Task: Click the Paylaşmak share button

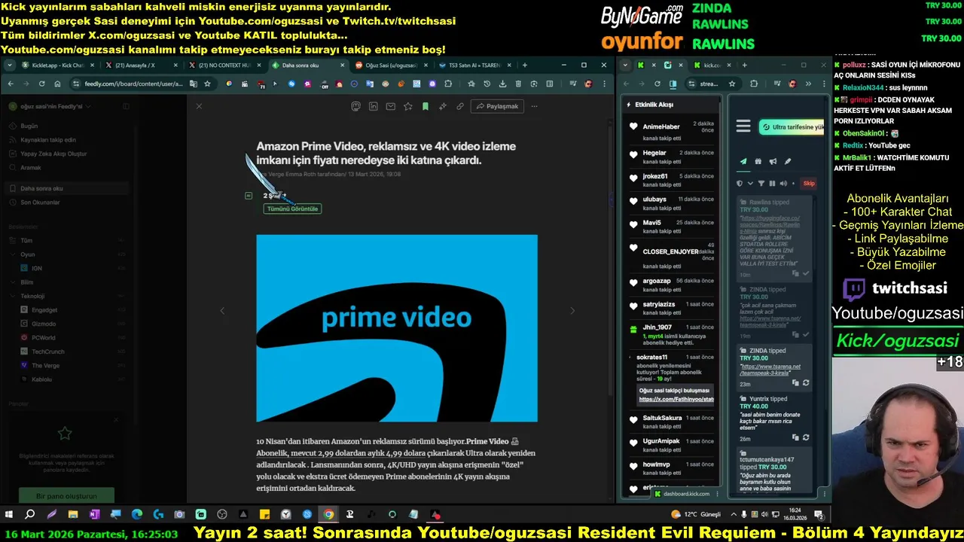Action: (x=497, y=106)
